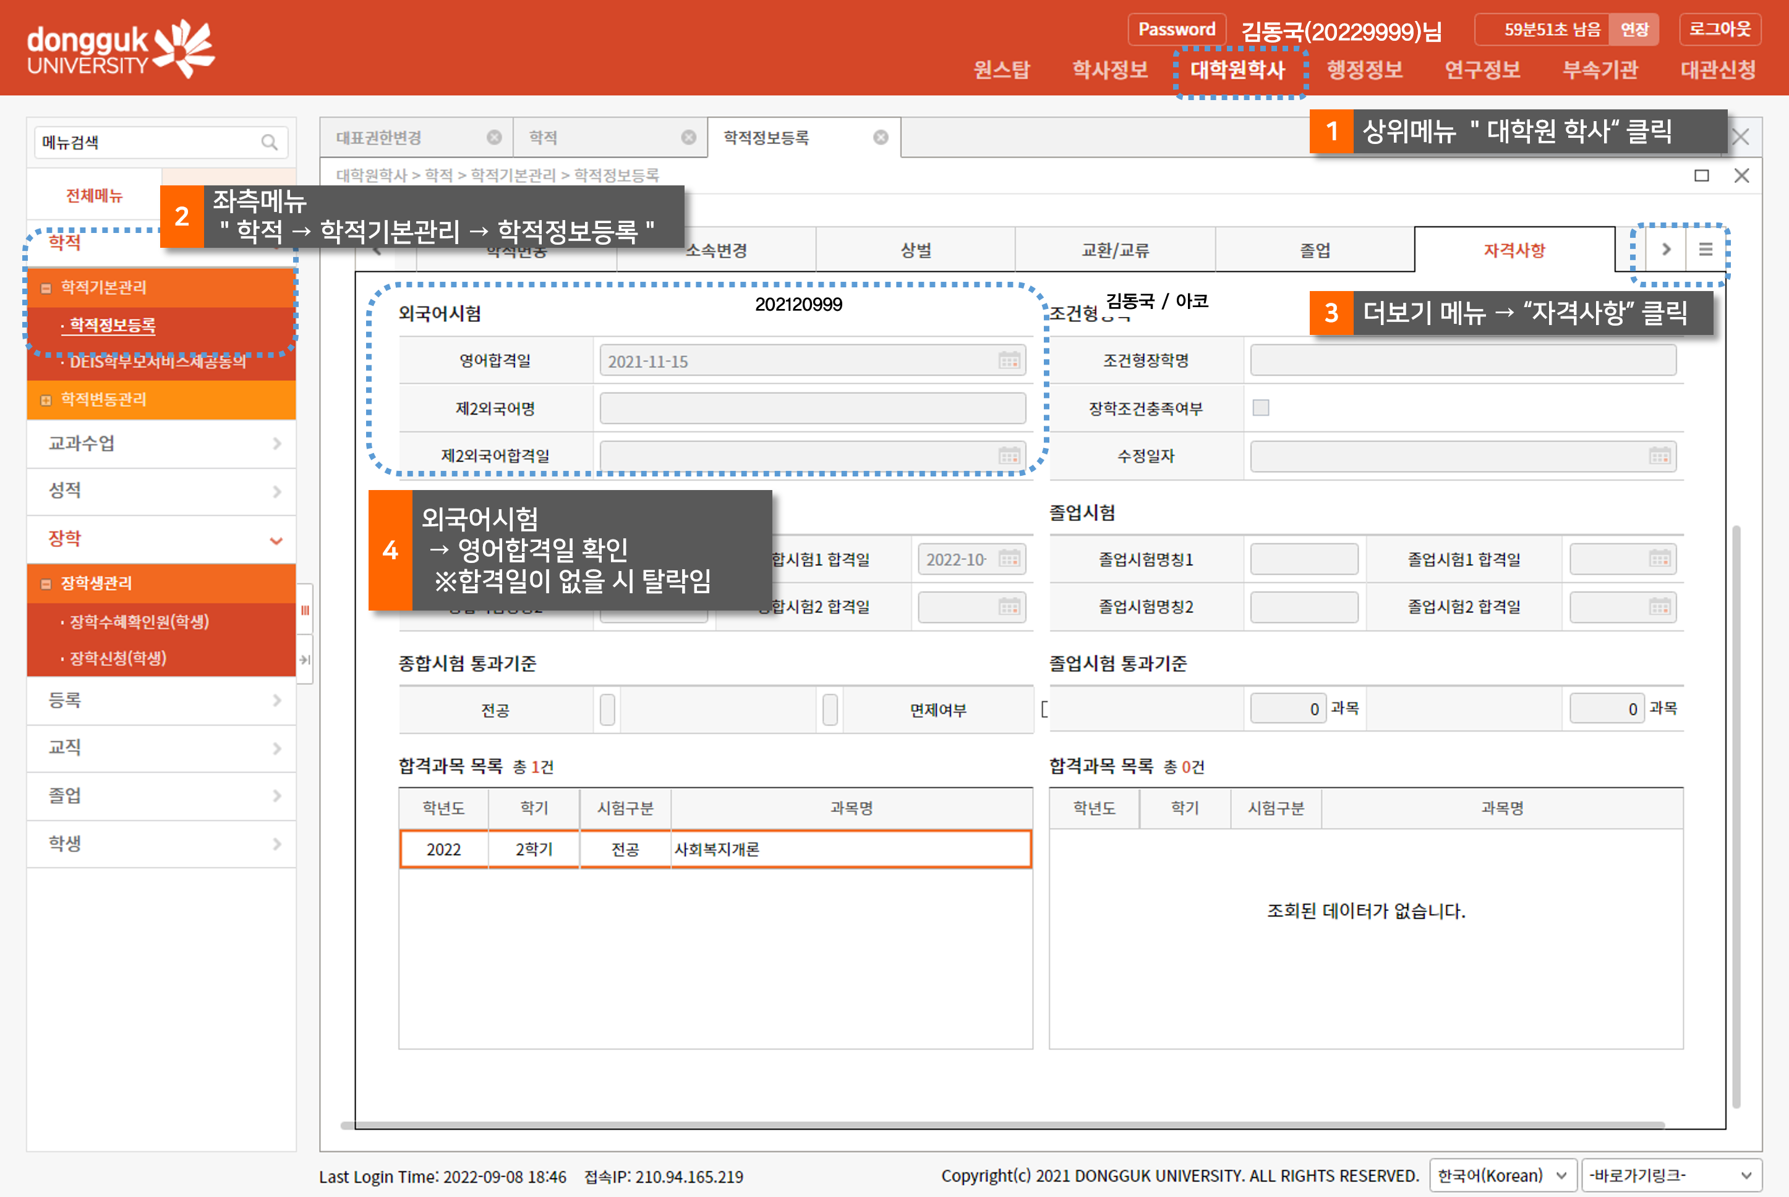This screenshot has height=1197, width=1789.
Task: Open the 수정일자 calendar picker
Action: coord(1659,455)
